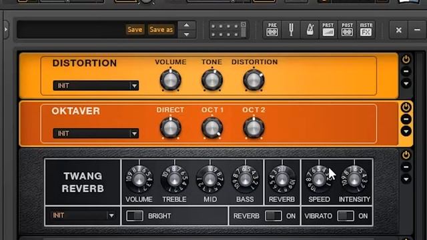Image resolution: width=427 pixels, height=240 pixels.
Task: Open the snapshot grid panel
Action: point(228,29)
